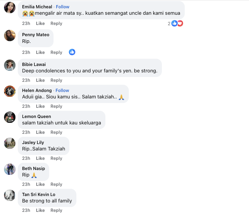The image size is (249, 214).
Task: Click the like reaction icon on Penny Mateo's comment
Action: click(x=72, y=52)
